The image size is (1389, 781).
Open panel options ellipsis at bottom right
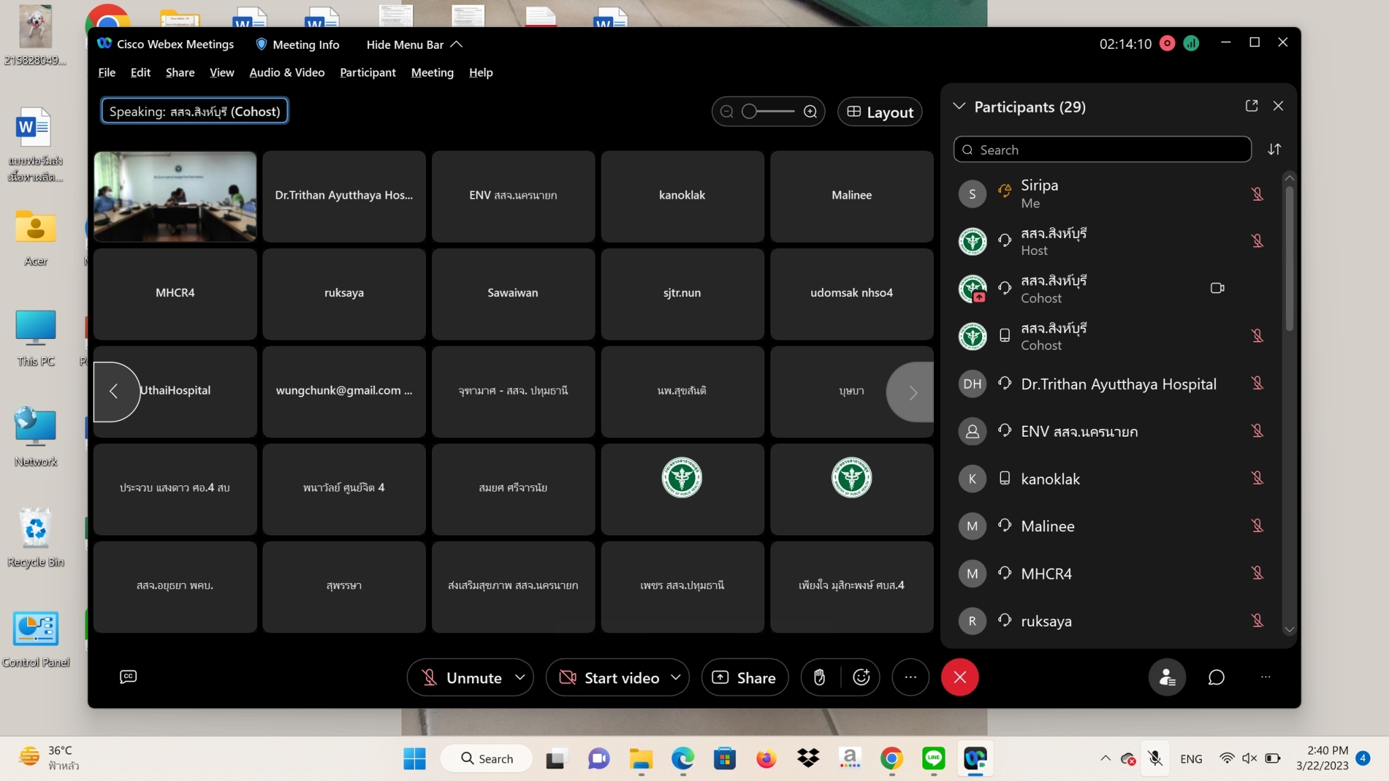point(1266,677)
